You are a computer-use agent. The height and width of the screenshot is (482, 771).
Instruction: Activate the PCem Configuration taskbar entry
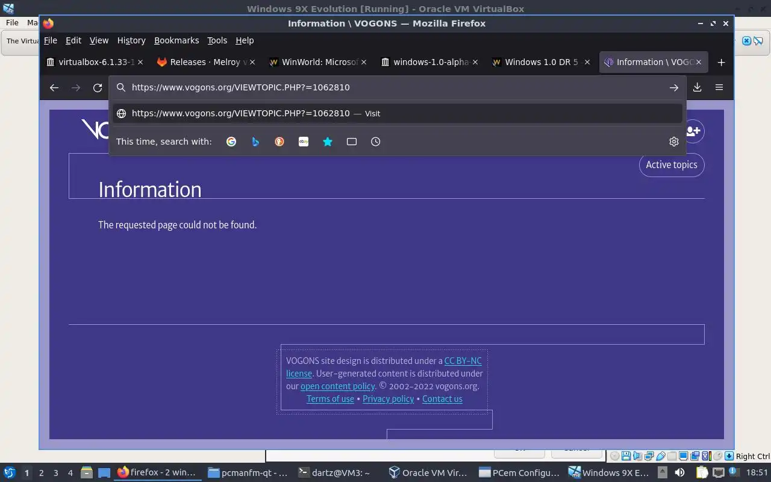(519, 472)
